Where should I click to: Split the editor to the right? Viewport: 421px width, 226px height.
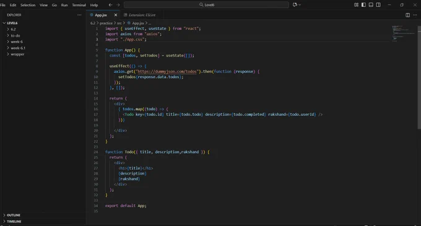coord(407,15)
